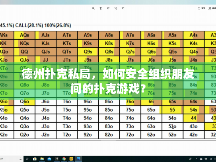This screenshot has height=162, width=216.
Task: Click the JTs cell
Action: (x=67, y=60)
